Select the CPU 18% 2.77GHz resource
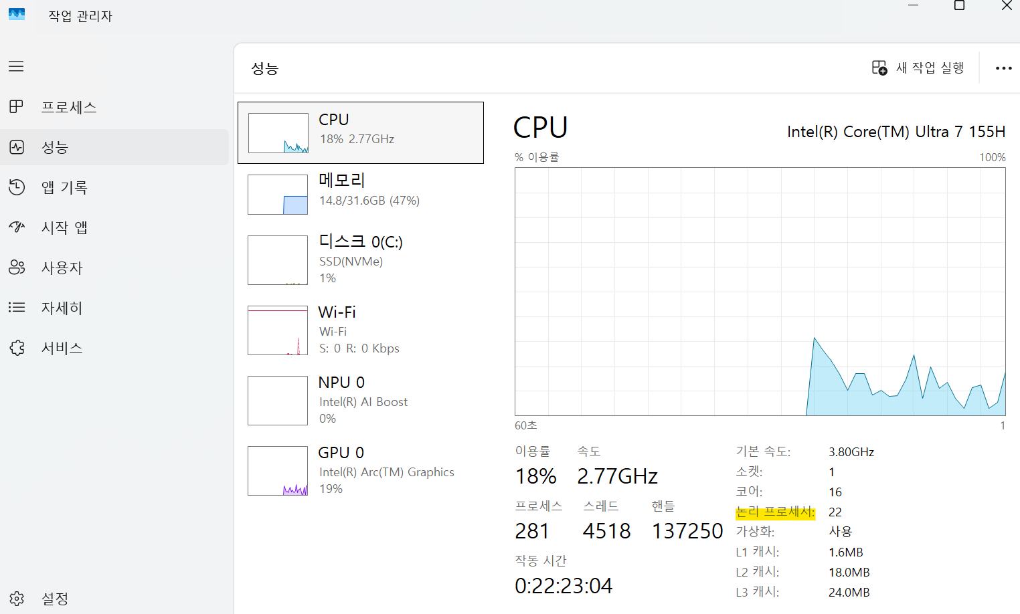 [x=361, y=132]
